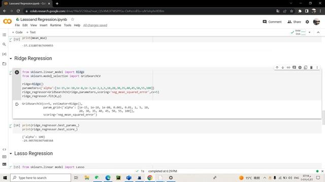
Task: Open the Tools menu
Action: (68, 25)
